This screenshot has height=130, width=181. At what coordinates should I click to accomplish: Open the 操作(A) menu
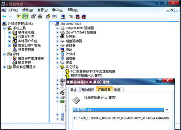coord(28,10)
